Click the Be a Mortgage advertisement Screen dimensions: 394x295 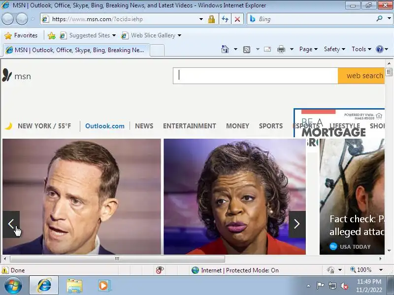click(339, 123)
